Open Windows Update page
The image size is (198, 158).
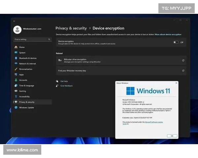(32, 108)
